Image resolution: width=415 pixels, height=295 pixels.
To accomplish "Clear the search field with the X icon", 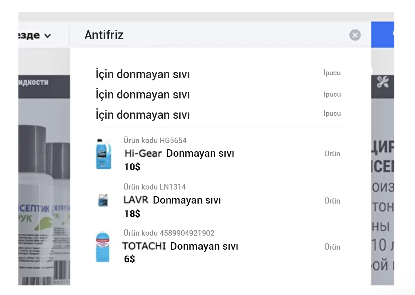I will point(355,35).
